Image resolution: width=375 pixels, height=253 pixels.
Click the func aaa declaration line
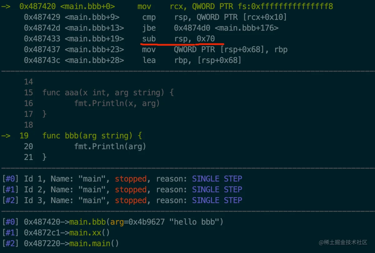click(x=108, y=93)
